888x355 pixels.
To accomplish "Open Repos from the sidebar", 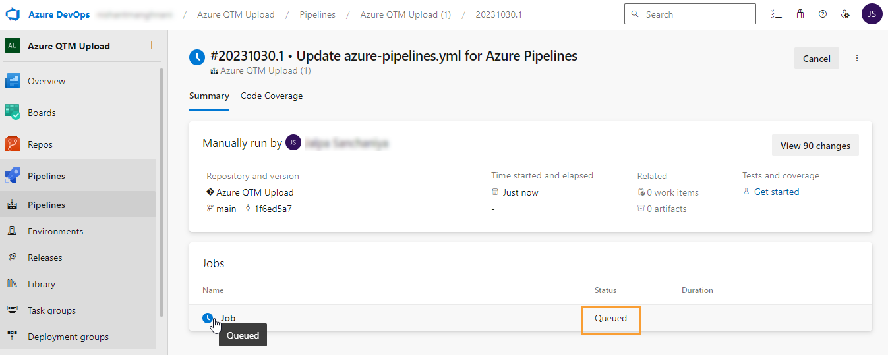I will tap(40, 144).
